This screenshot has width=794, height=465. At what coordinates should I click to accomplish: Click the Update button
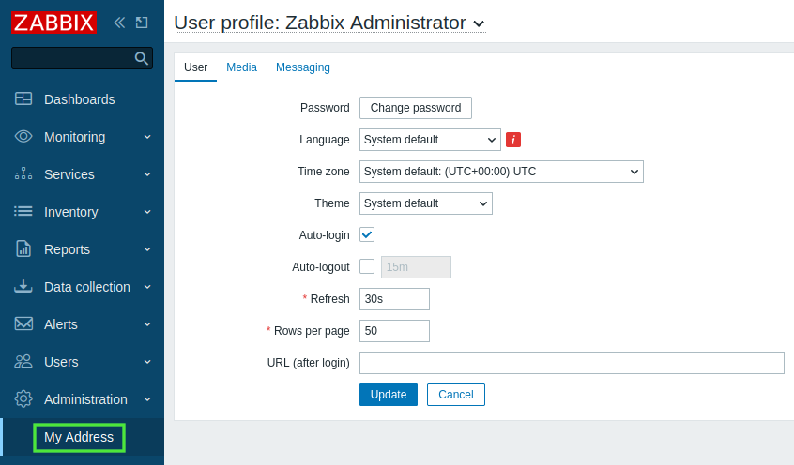point(389,395)
